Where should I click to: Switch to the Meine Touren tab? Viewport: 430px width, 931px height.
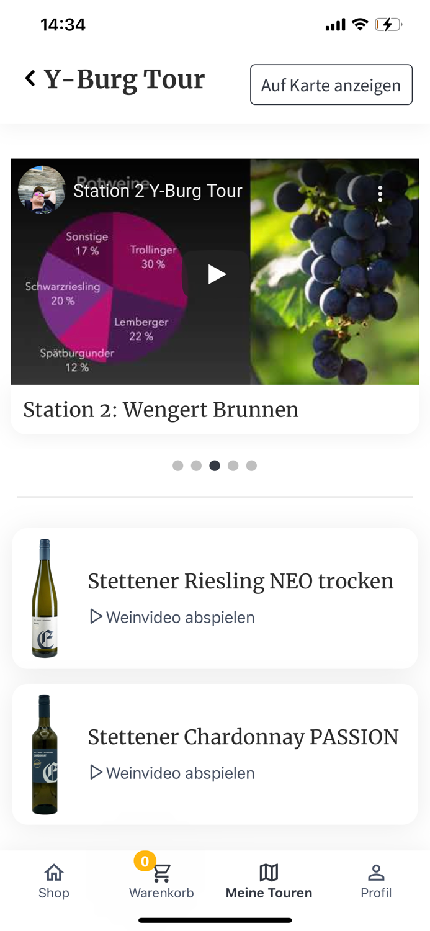269,881
